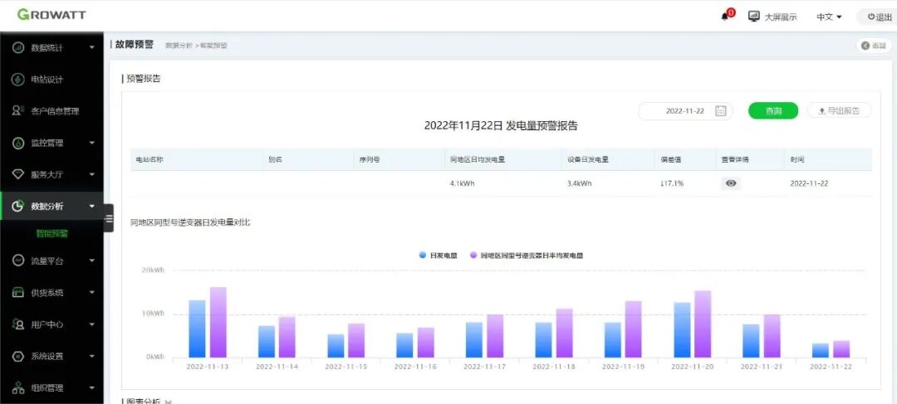Image resolution: width=897 pixels, height=404 pixels.
Task: Open 电站设计 via its lightning icon
Action: pos(17,80)
